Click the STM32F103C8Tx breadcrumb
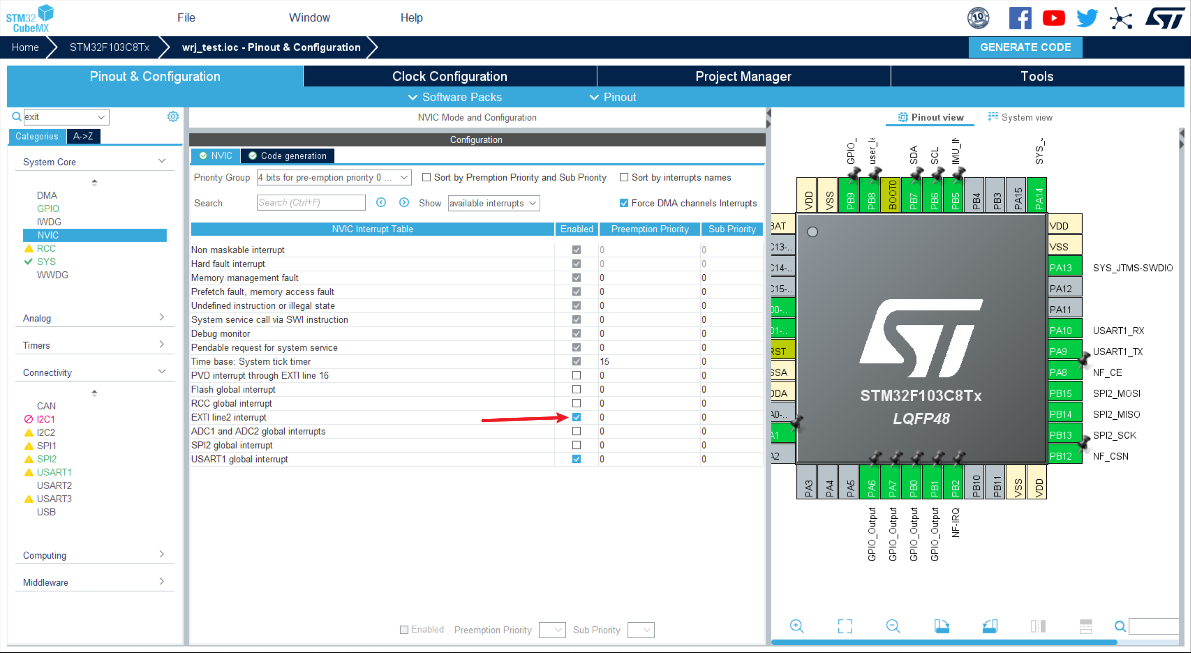The height and width of the screenshot is (653, 1191). [x=109, y=47]
